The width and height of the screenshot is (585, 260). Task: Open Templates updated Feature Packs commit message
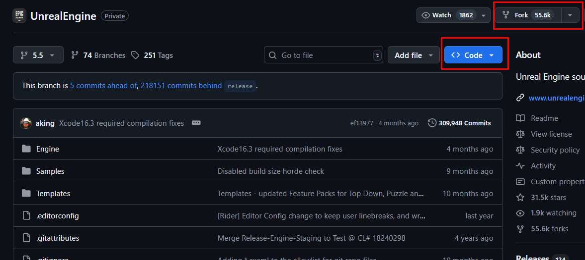point(321,194)
